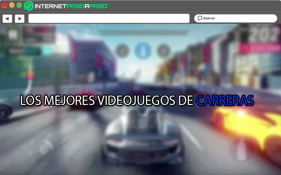281x175 pixels.
Task: Click the Search input field
Action: point(236,19)
